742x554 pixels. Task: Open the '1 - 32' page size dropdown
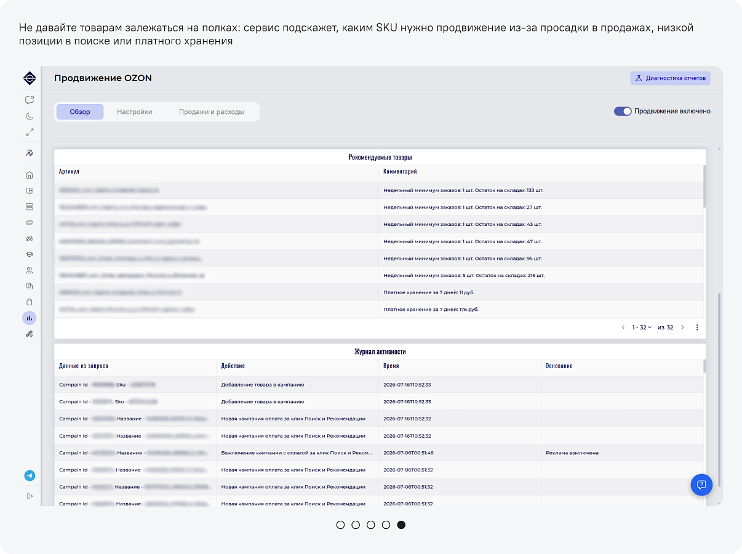(642, 327)
